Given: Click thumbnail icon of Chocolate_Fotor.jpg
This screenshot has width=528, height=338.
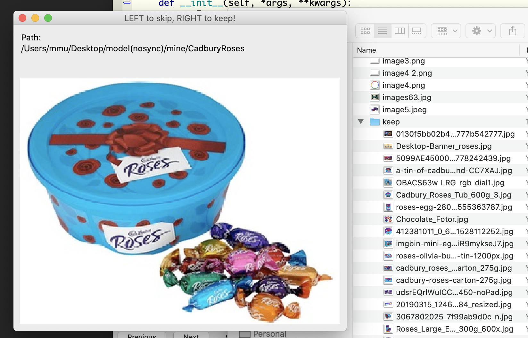Looking at the screenshot, I should point(388,219).
